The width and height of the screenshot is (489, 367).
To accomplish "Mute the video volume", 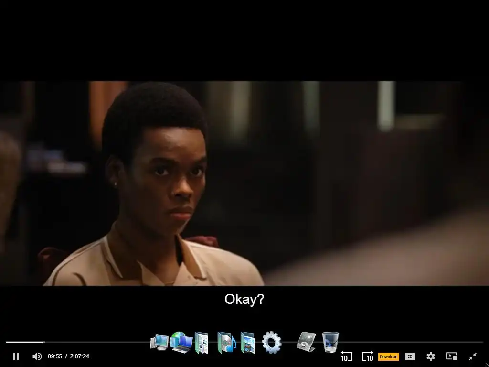I will coord(37,356).
